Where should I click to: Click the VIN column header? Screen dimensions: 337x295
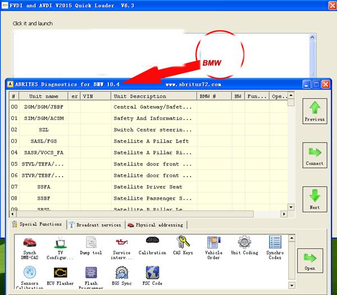point(96,96)
